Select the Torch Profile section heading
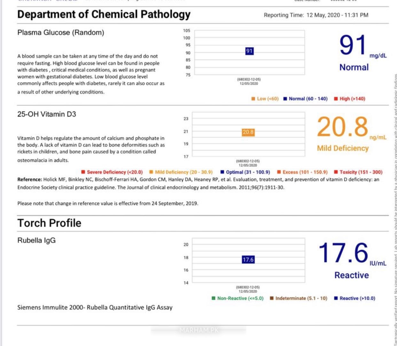 point(49,223)
